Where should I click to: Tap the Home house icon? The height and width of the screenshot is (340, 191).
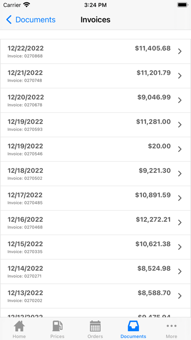19,326
